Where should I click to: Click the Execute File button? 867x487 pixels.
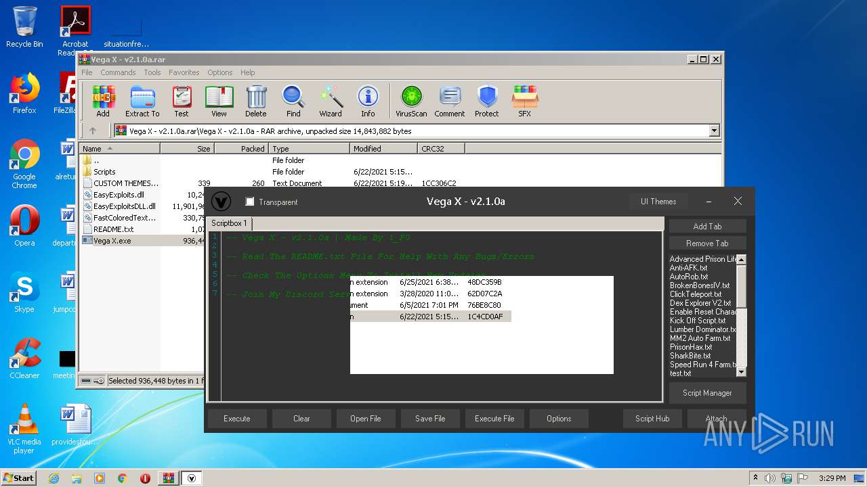pyautogui.click(x=494, y=419)
